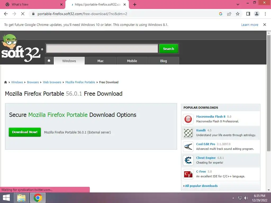This screenshot has width=271, height=203.
Task: Open the Cheat Engine link
Action: pos(206,158)
